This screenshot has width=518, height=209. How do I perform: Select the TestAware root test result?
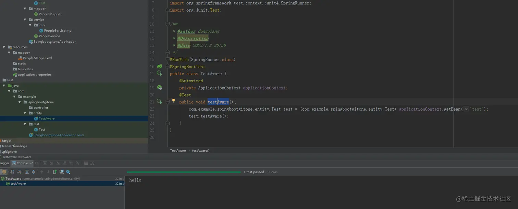pos(62,179)
